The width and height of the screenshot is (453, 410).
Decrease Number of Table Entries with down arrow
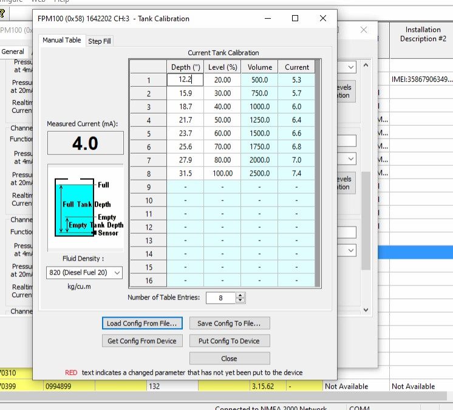coord(240,301)
